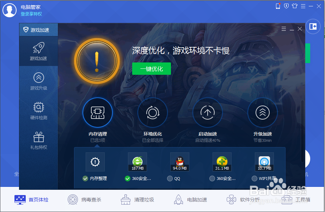Screen dimensions: 325x212
Task: Select 环境优化 circle icon
Action: [x=153, y=113]
